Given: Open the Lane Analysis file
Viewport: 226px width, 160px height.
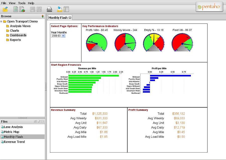Looking at the screenshot, I should tap(13, 127).
